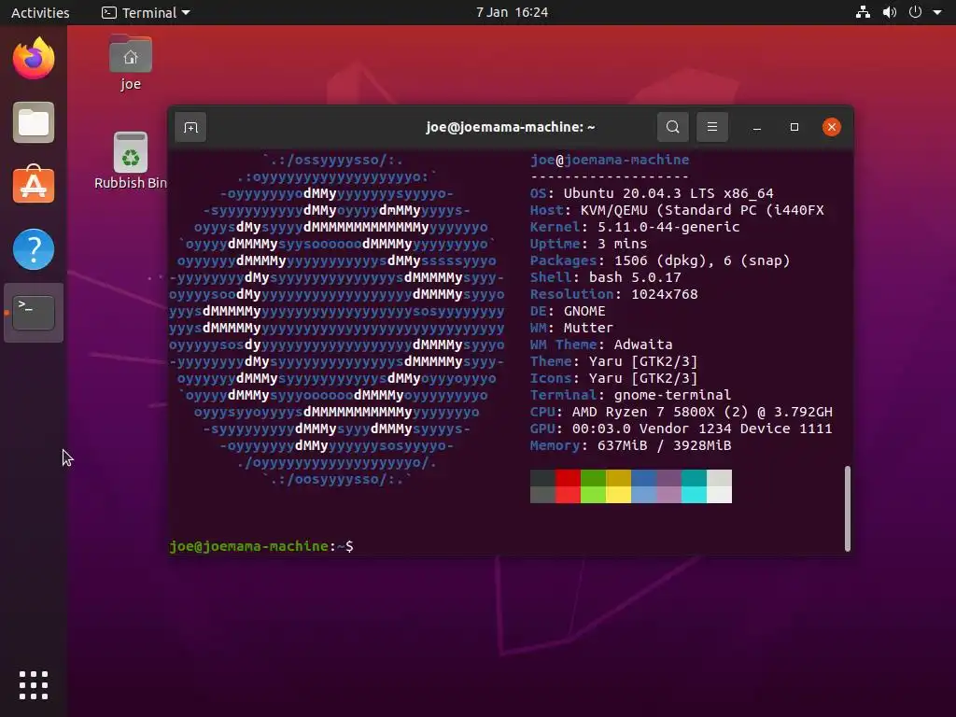Minimize the Terminal window
The width and height of the screenshot is (956, 717).
pos(756,127)
